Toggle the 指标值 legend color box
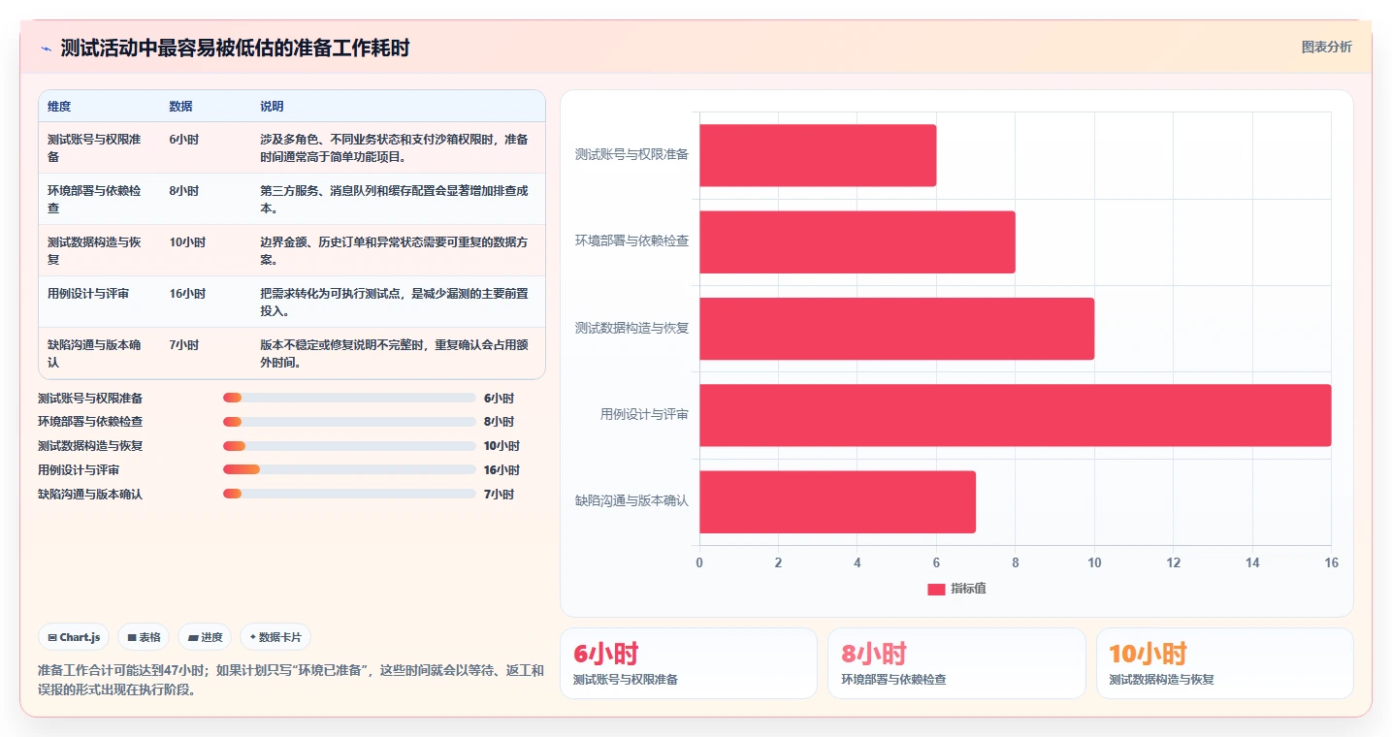The image size is (1392, 737). point(936,589)
